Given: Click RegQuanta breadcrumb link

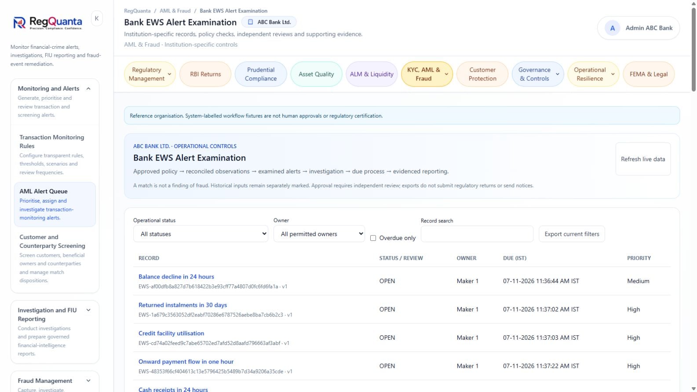Looking at the screenshot, I should tap(137, 11).
